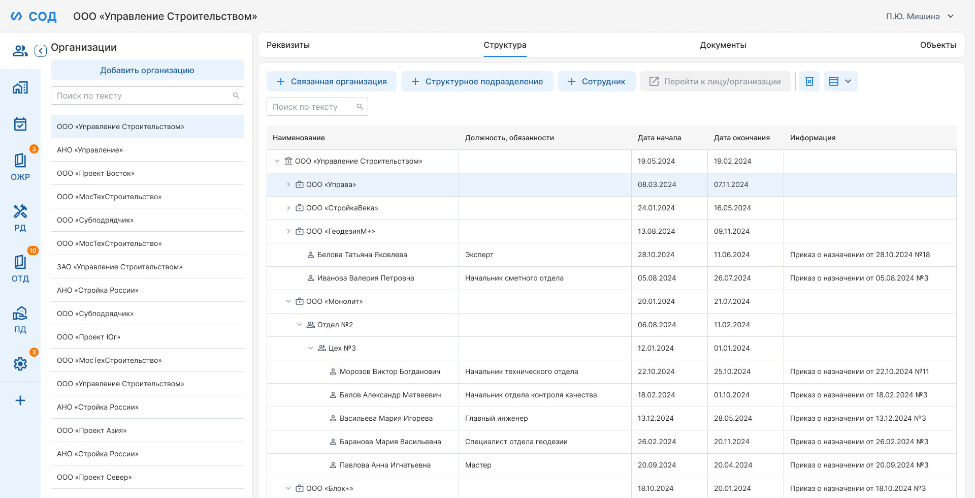The width and height of the screenshot is (975, 498).
Task: Click the plus icon in sidebar
Action: (x=20, y=400)
